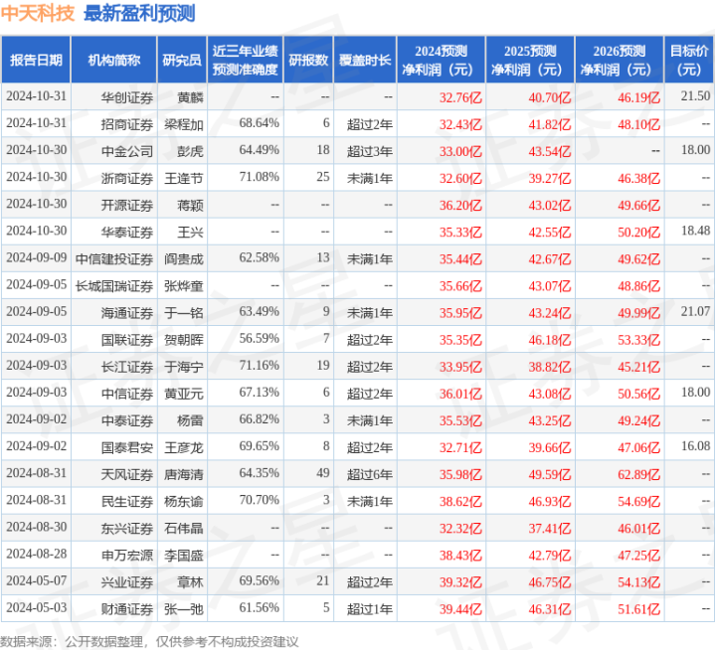Click researcher name 石伟晶
715x650 pixels.
[x=184, y=528]
